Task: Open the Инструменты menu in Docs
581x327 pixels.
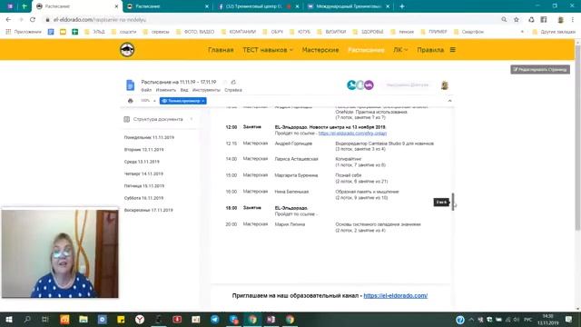Action: click(206, 90)
